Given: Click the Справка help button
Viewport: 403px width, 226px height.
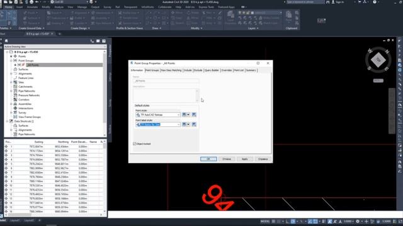Looking at the screenshot, I should point(263,159).
